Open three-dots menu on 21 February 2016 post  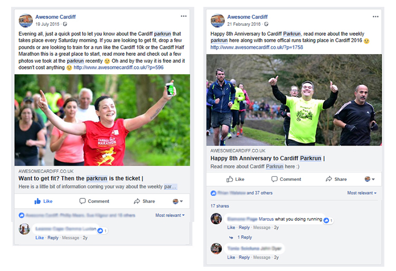coord(375,16)
